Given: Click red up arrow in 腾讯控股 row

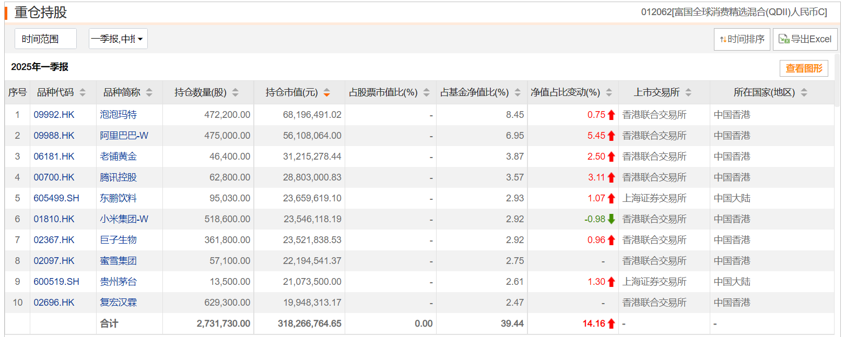Looking at the screenshot, I should tap(612, 177).
